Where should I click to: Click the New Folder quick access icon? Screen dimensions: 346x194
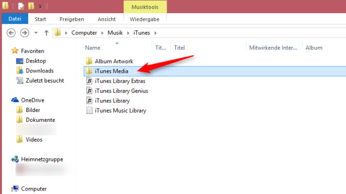pyautogui.click(x=31, y=6)
